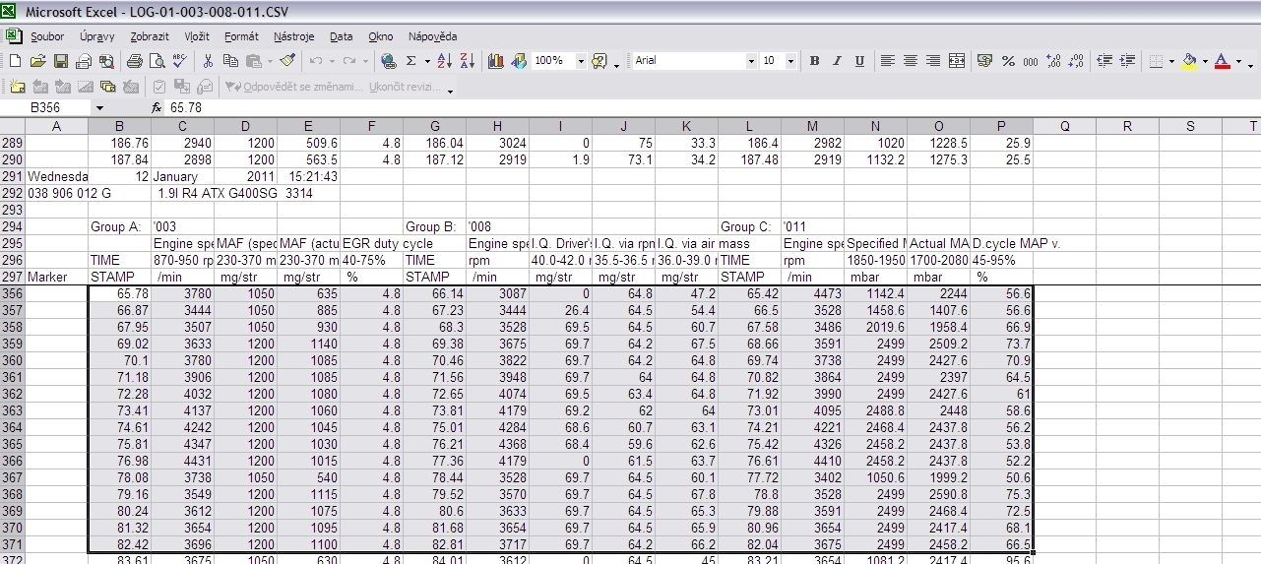The width and height of the screenshot is (1261, 564).
Task: Expand the 100% zoom dropdown
Action: pyautogui.click(x=580, y=61)
